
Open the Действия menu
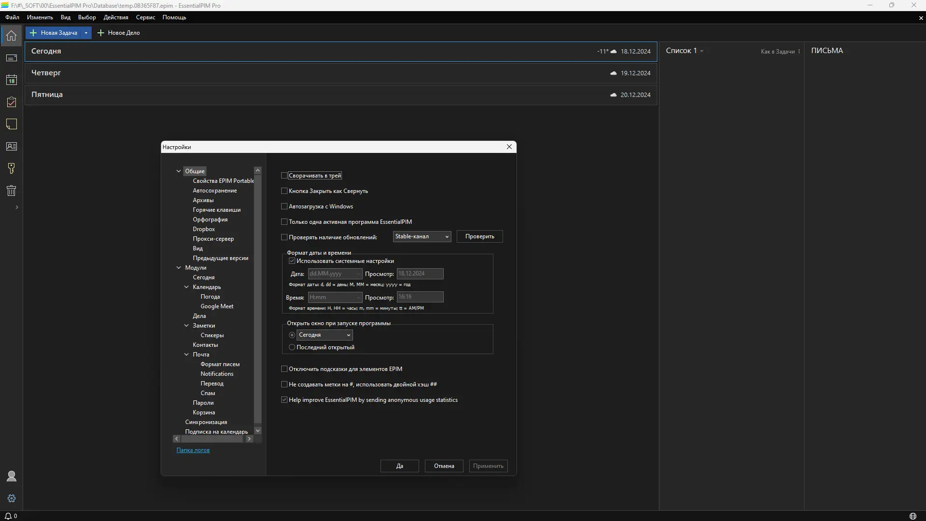[x=116, y=17]
